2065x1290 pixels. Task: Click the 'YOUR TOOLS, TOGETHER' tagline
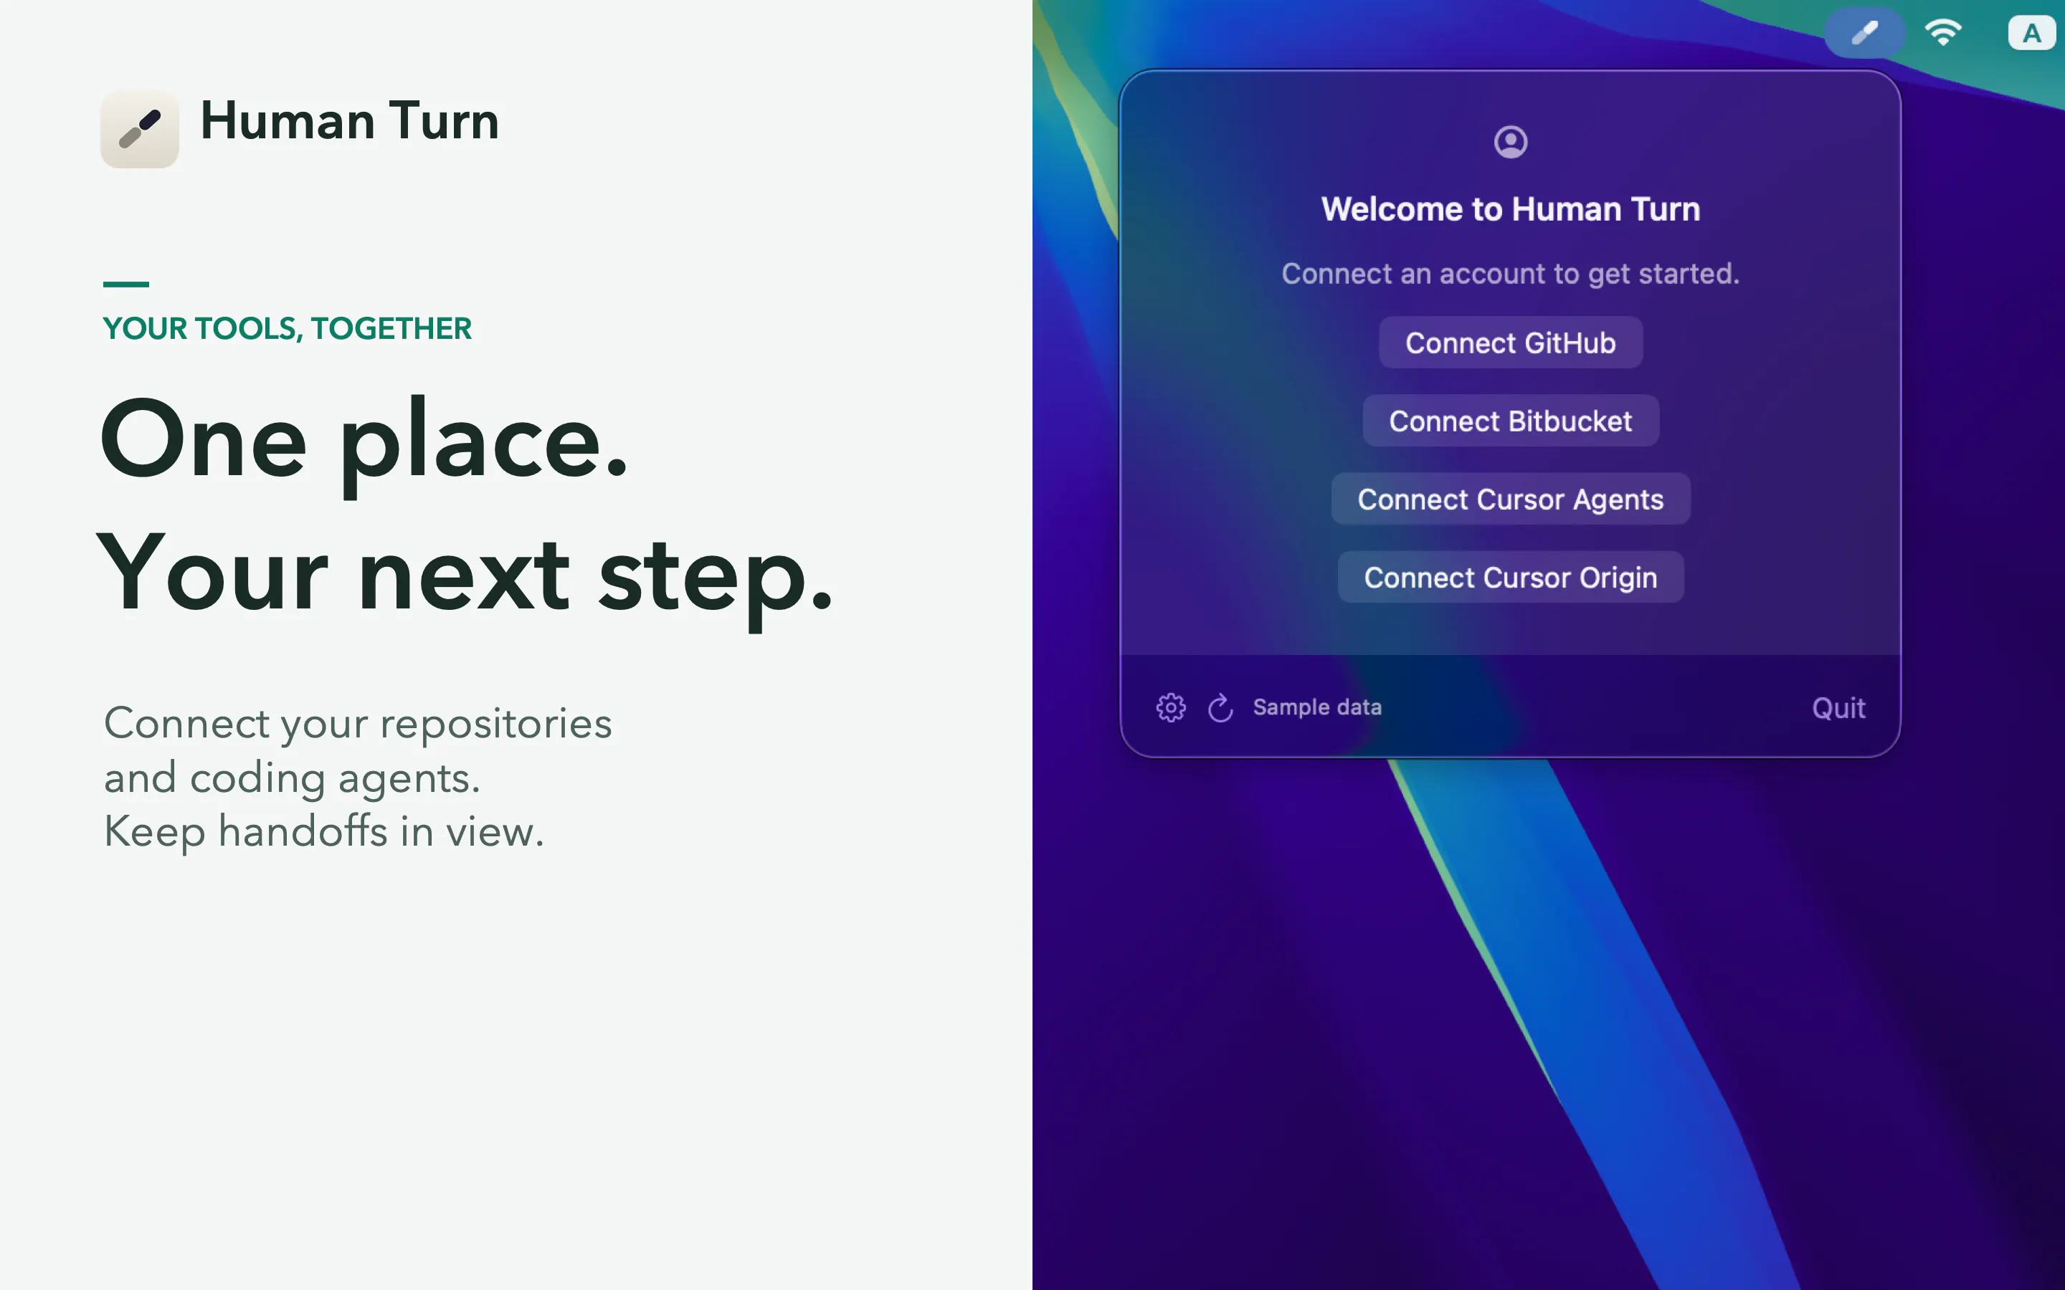(x=287, y=328)
